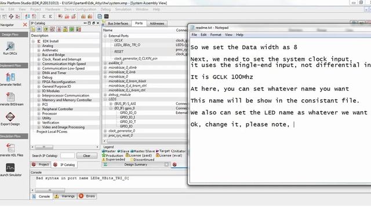This screenshot has height=208, width=371.
Task: Open Notepad View menu
Action: pos(228,35)
